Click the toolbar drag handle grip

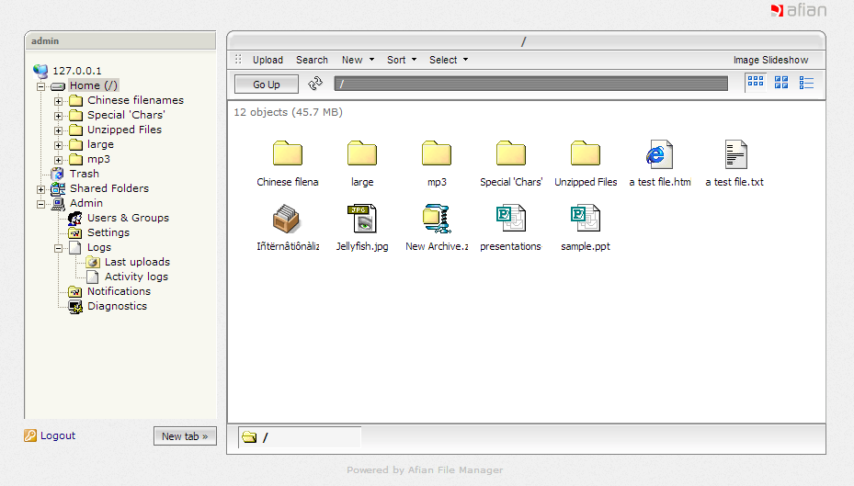pos(238,60)
